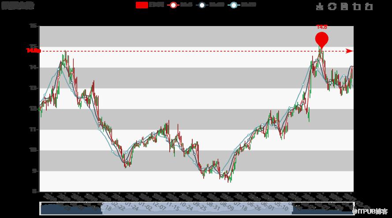Image resolution: width=392 pixels, height=218 pixels.
Task: Click the left unselected part of the zoom slider
Action: coord(71,209)
